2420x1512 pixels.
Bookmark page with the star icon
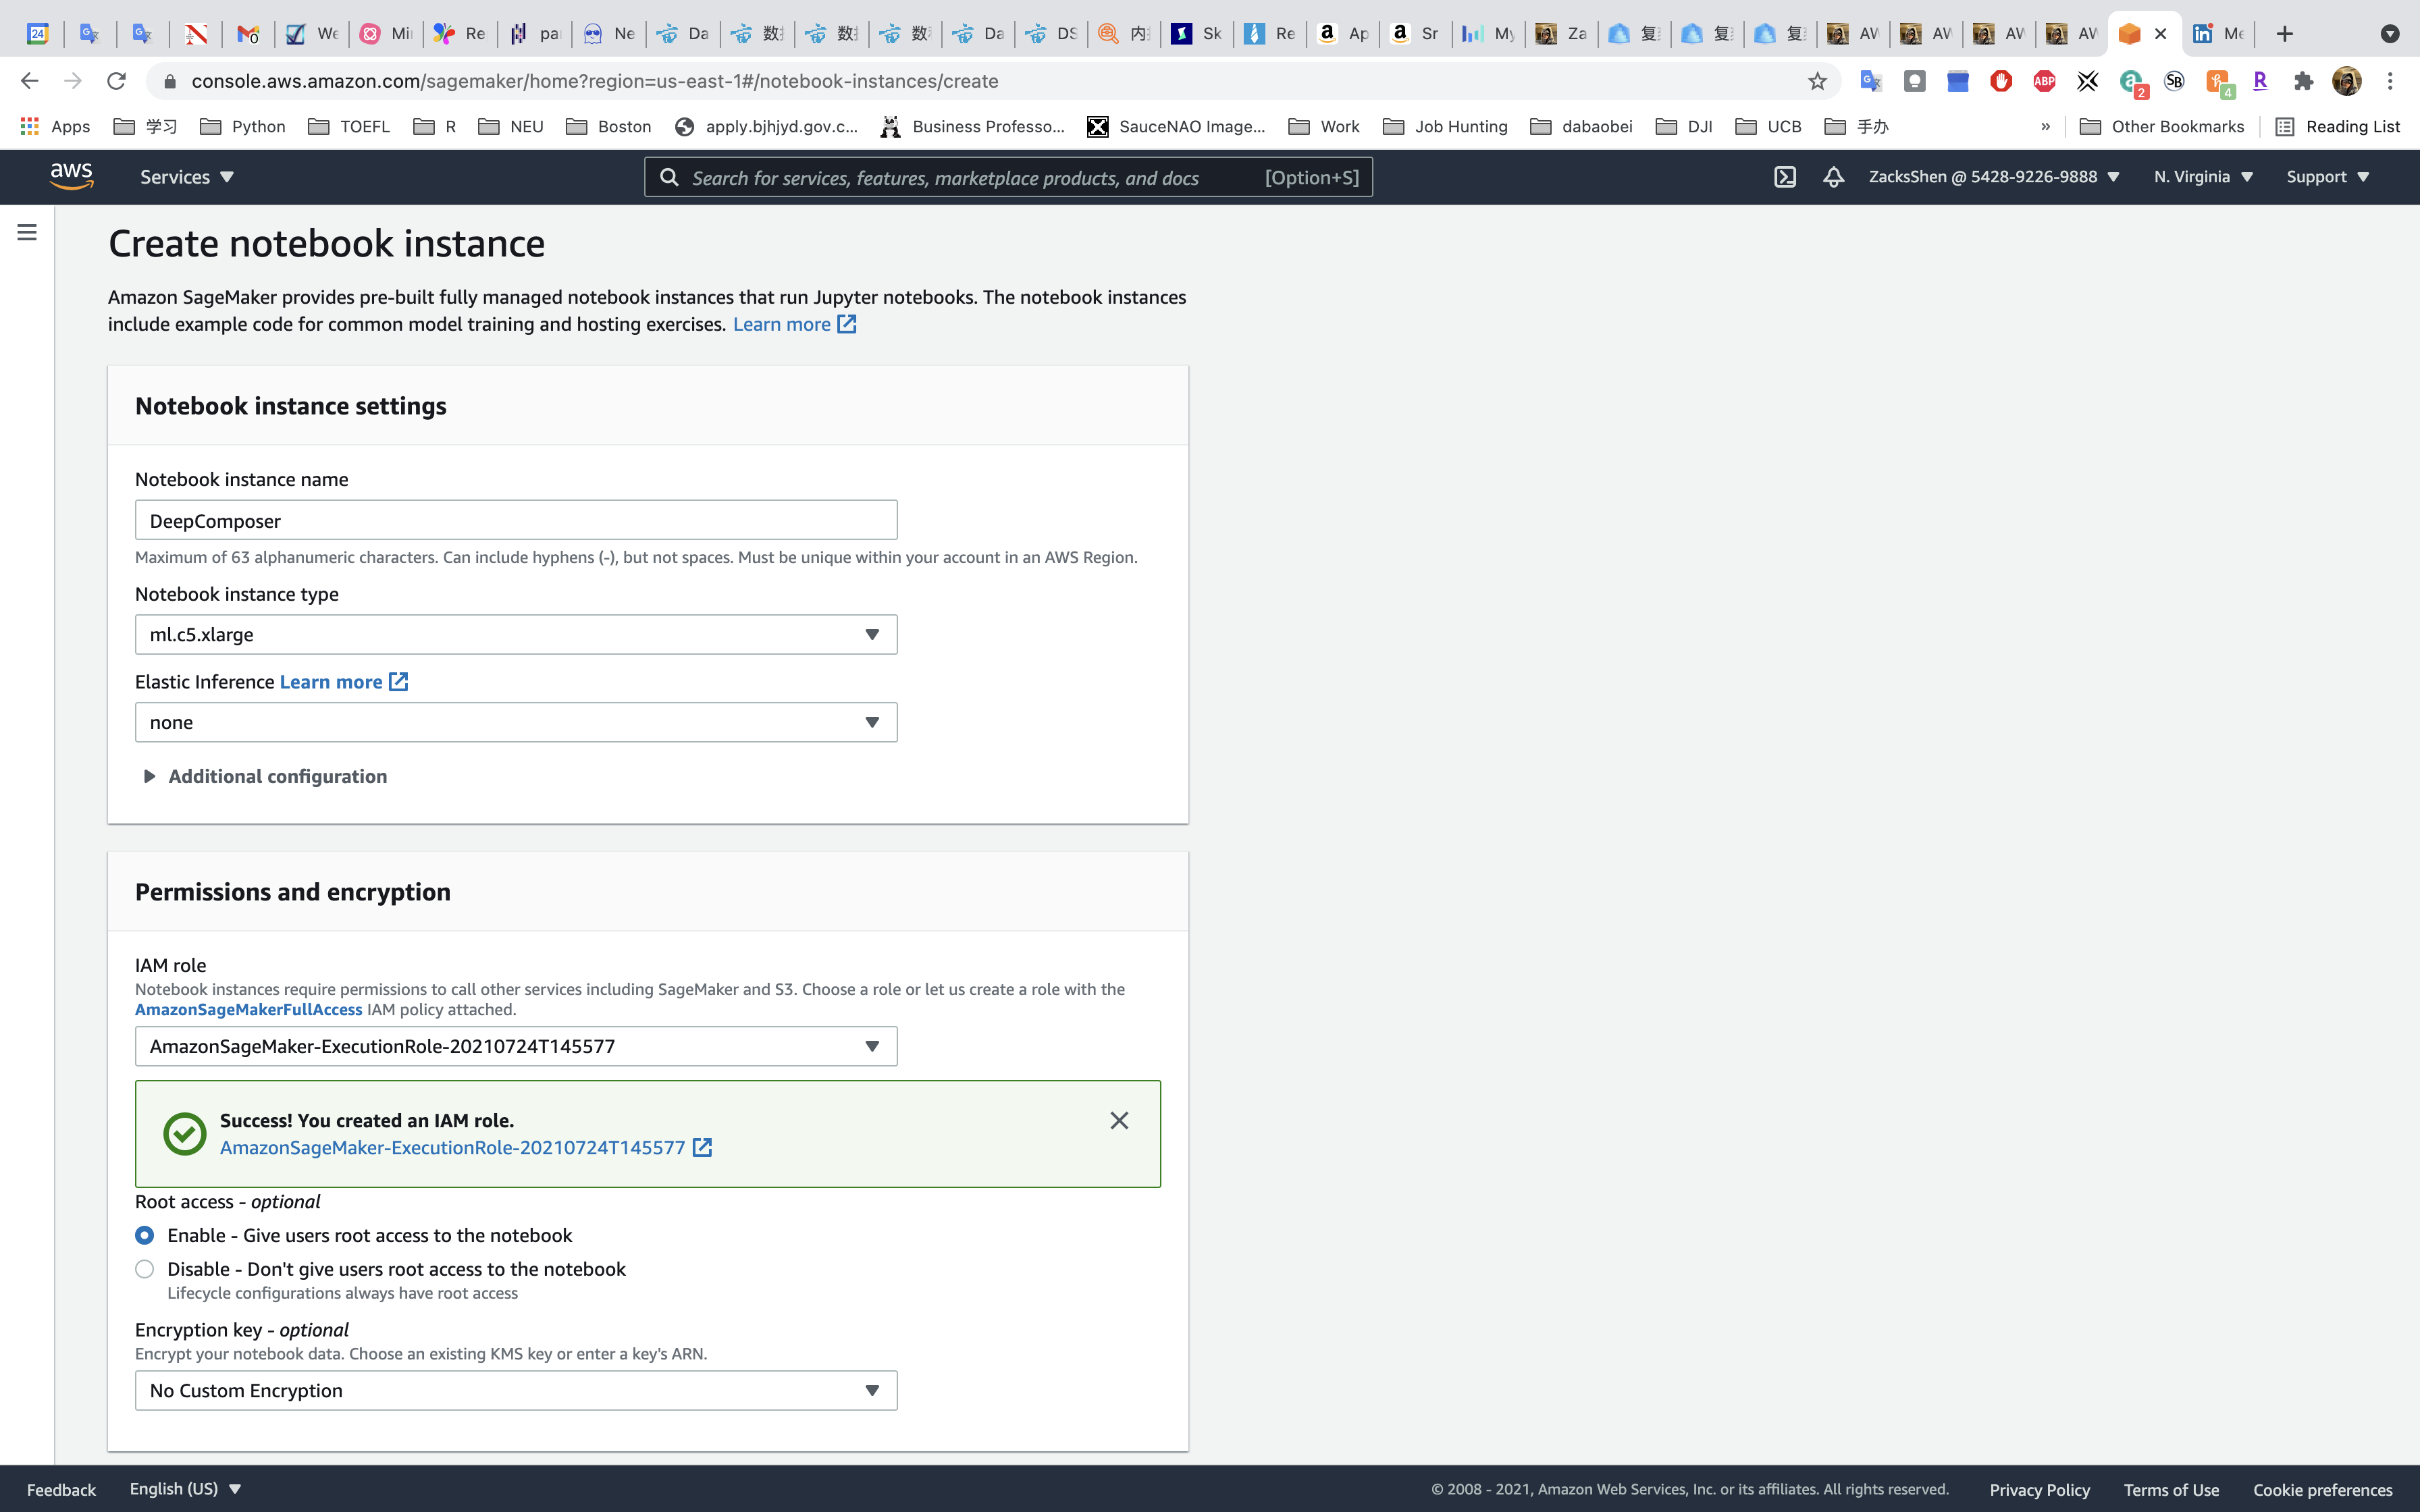1817,81
